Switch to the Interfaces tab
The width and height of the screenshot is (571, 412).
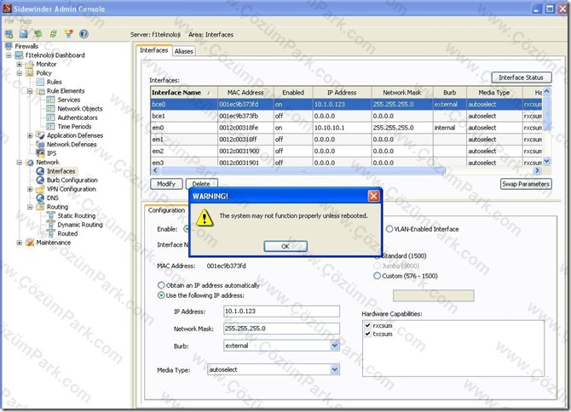(x=153, y=50)
